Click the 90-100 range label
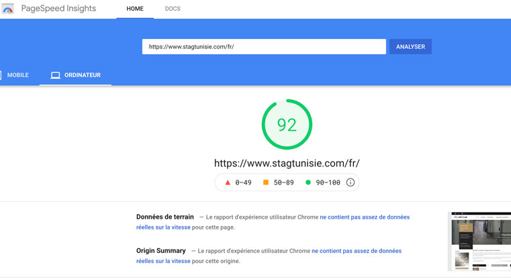Screen dimensions: 511x279 tap(328, 182)
